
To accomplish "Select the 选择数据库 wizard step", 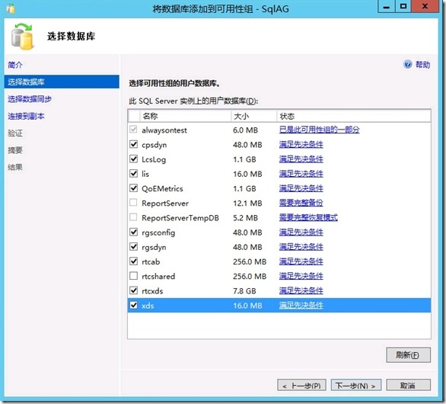I will click(x=62, y=82).
